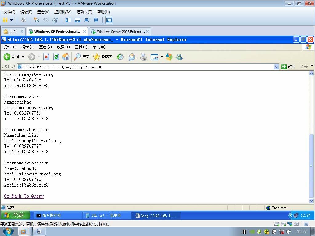Image resolution: width=315 pixels, height=236 pixels.
Task: Click the Mobile:13488888888 text line
Action: (26, 185)
